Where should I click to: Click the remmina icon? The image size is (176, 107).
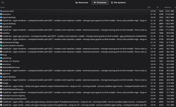(1, 64)
